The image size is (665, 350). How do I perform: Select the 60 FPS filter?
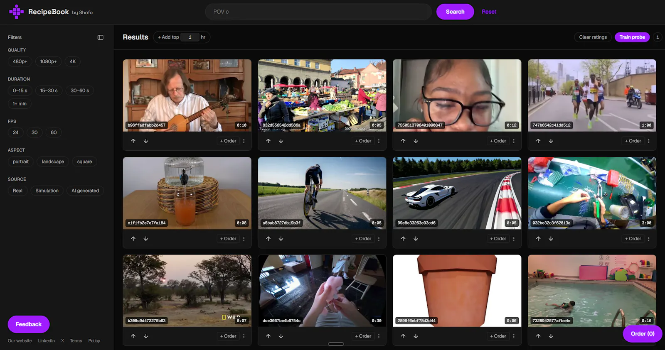[54, 132]
